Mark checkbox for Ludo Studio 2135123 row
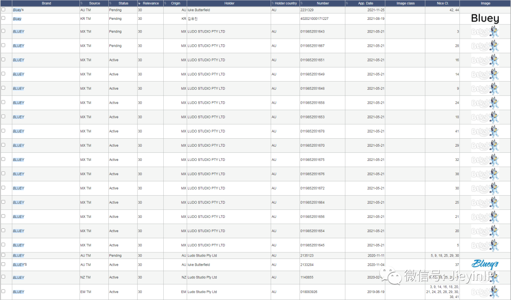The height and width of the screenshot is (300, 511). pos(3,255)
